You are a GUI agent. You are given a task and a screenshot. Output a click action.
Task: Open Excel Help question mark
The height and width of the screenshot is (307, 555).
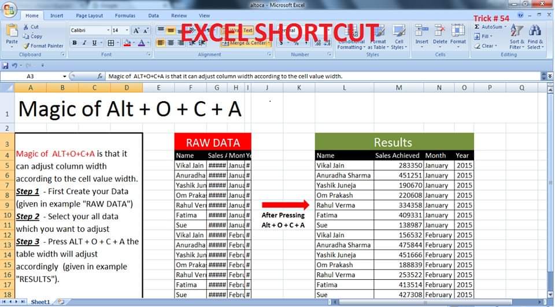(x=520, y=15)
